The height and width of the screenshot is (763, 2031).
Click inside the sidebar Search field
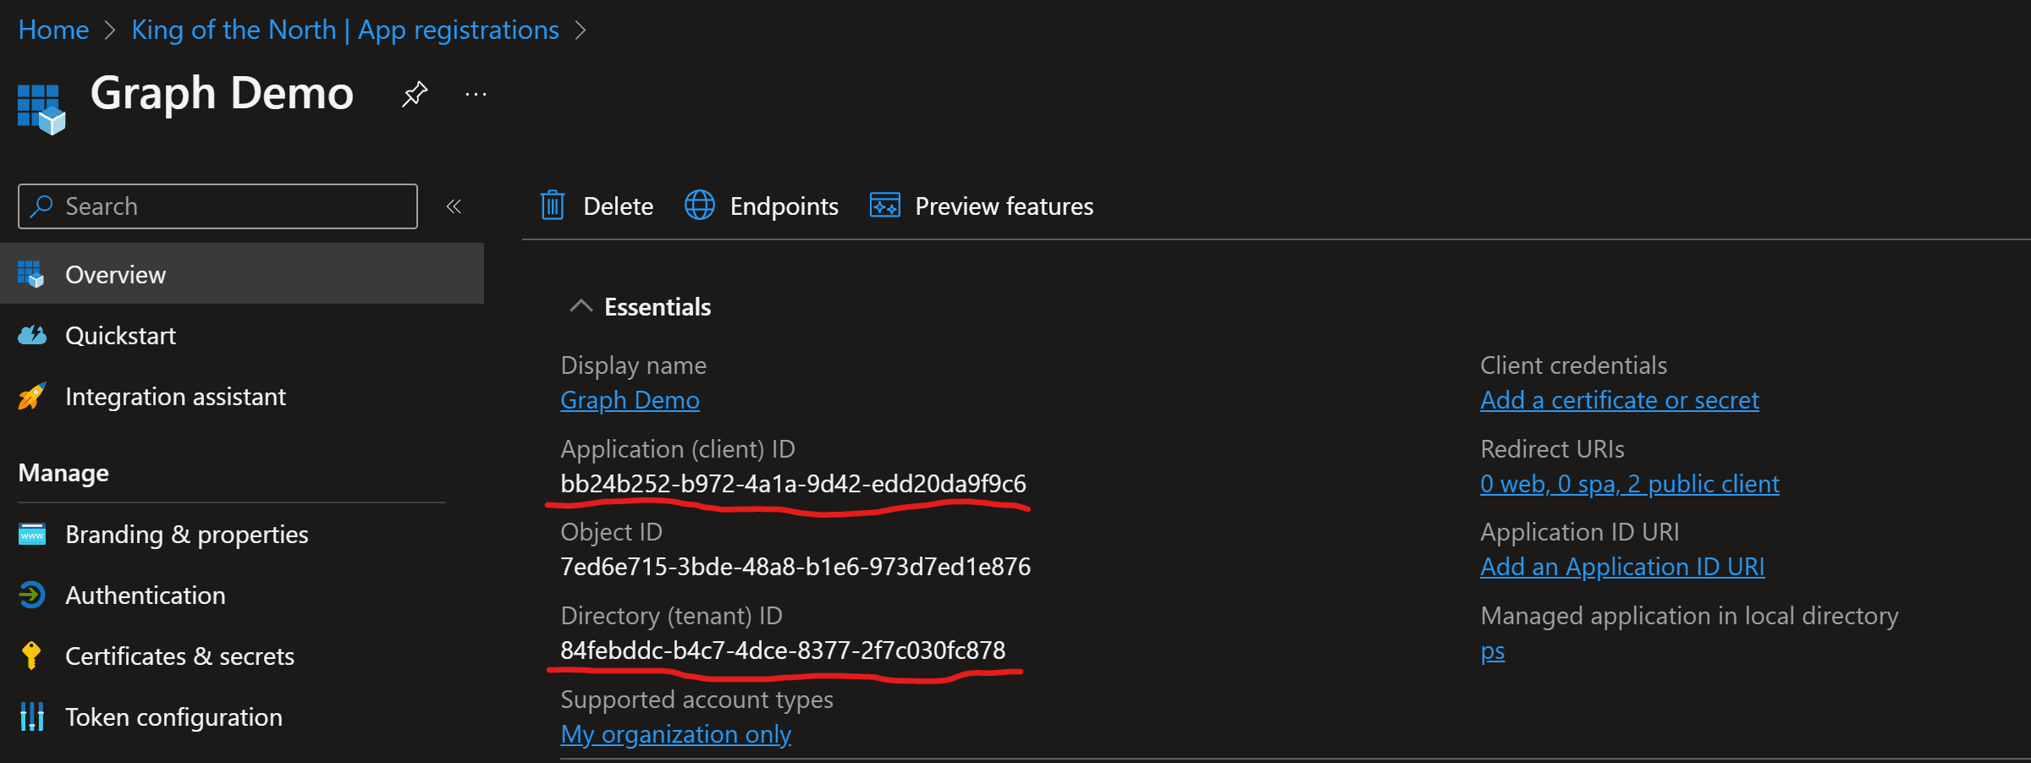pos(217,206)
